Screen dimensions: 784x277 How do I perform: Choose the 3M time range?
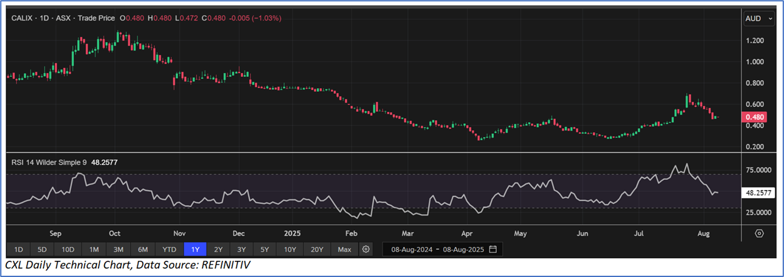pyautogui.click(x=118, y=249)
